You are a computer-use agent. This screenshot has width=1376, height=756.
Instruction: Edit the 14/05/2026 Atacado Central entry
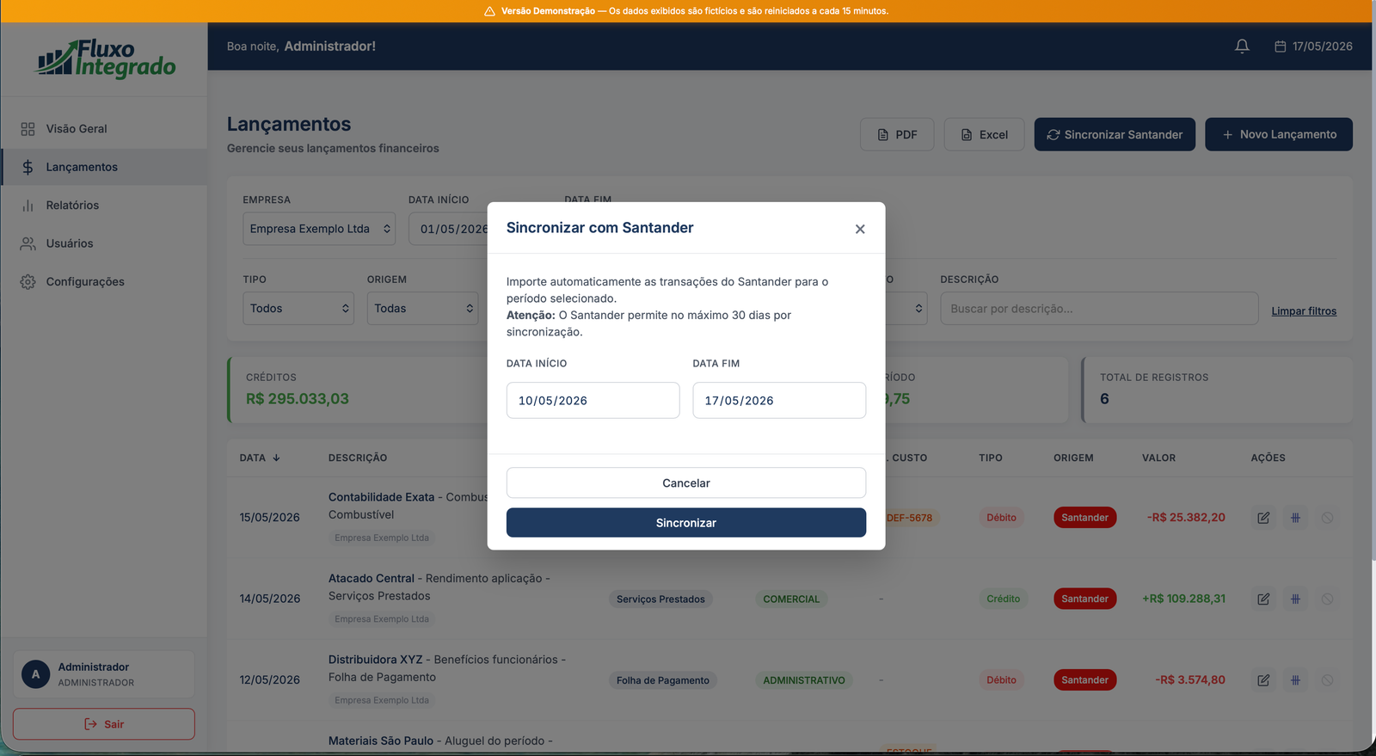pyautogui.click(x=1263, y=599)
